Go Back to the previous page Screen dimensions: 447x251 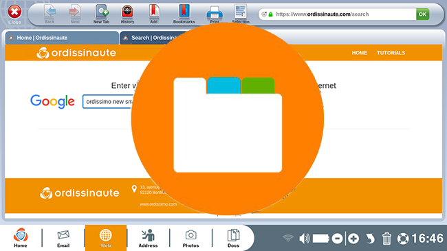50,14
